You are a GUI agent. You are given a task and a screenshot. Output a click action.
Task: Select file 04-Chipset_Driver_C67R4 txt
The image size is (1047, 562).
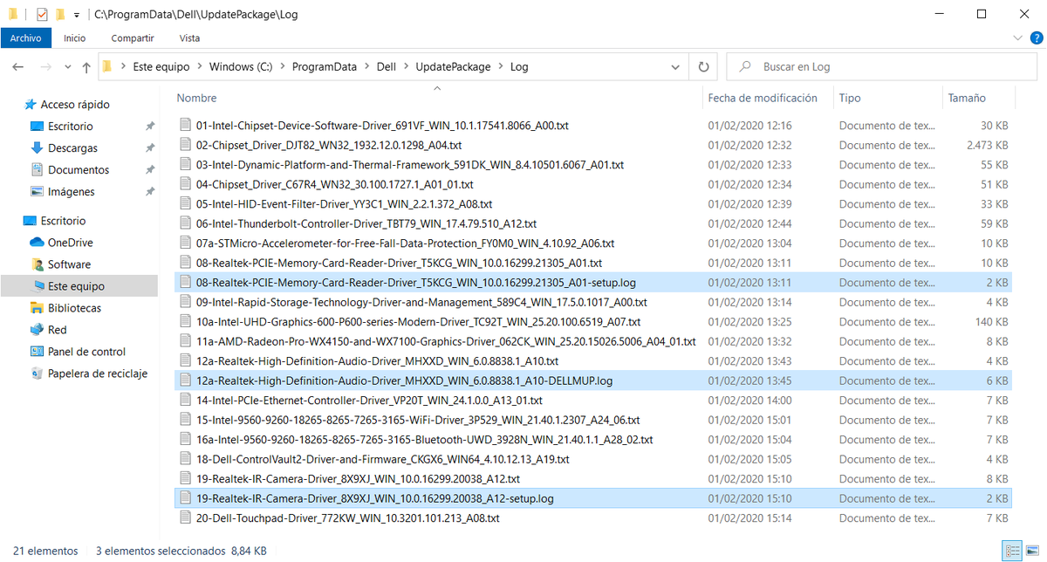coord(593,184)
